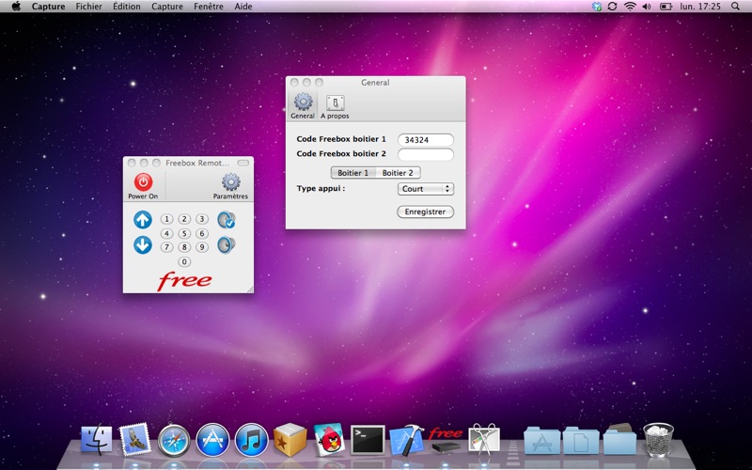752x470 pixels.
Task: Select the Boitier 1 segment
Action: 353,173
